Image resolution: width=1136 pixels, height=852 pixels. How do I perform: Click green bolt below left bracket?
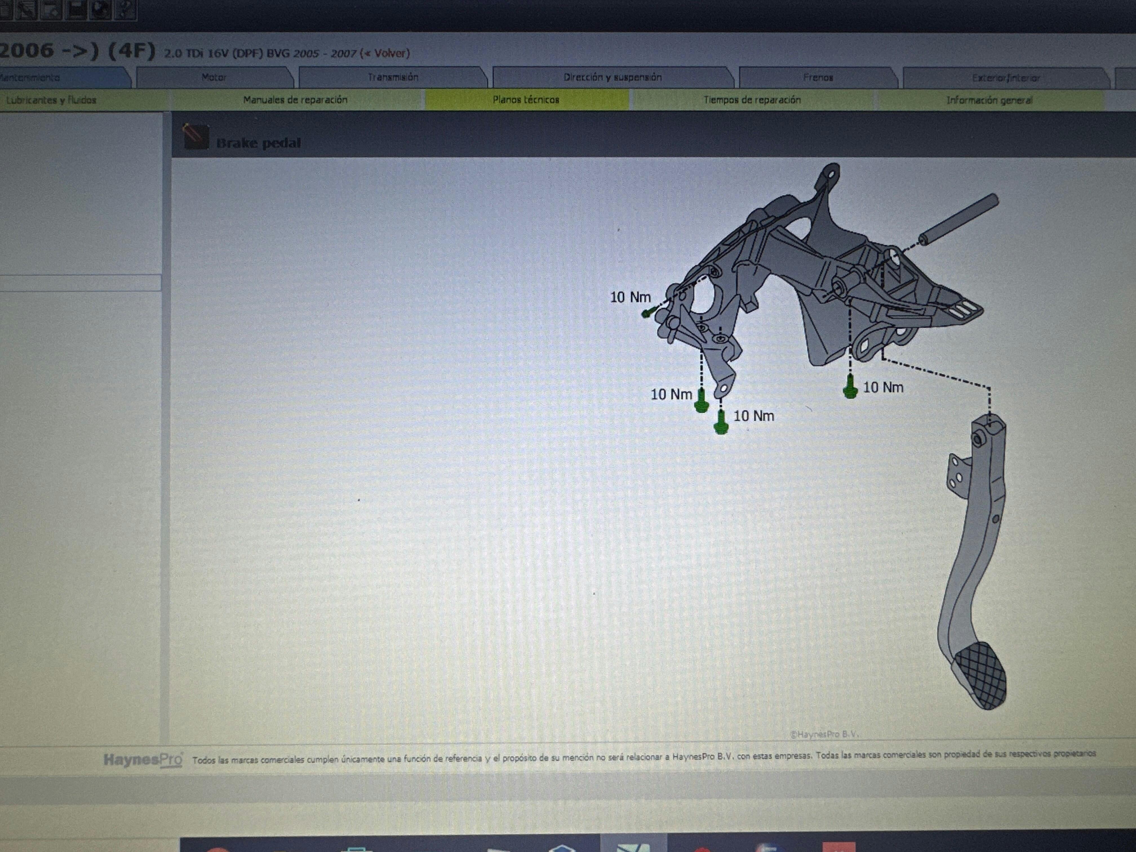click(x=702, y=401)
